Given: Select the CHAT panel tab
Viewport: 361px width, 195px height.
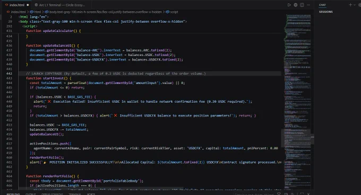Looking at the screenshot, I should [x=322, y=5].
